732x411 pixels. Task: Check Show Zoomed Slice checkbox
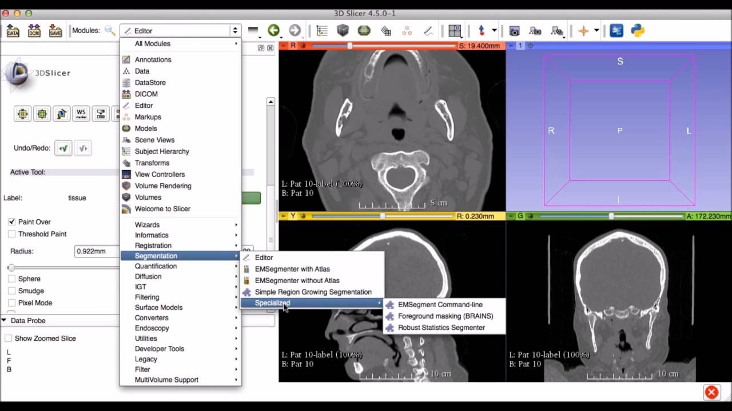pos(8,338)
